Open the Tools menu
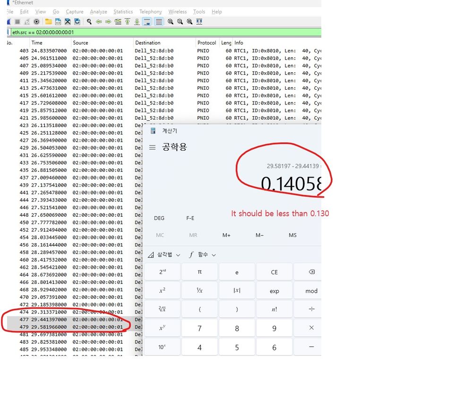This screenshot has width=472, height=415. click(x=199, y=12)
